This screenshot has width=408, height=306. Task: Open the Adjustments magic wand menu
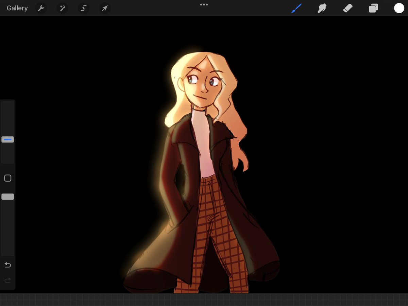point(62,8)
